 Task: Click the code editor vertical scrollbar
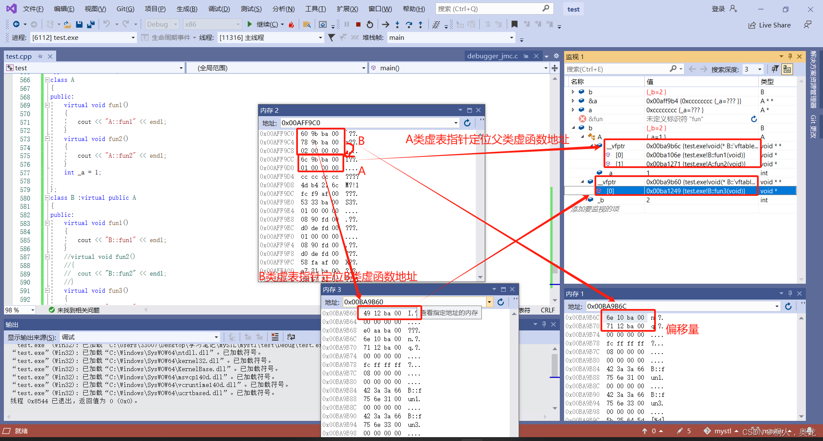pyautogui.click(x=555, y=189)
